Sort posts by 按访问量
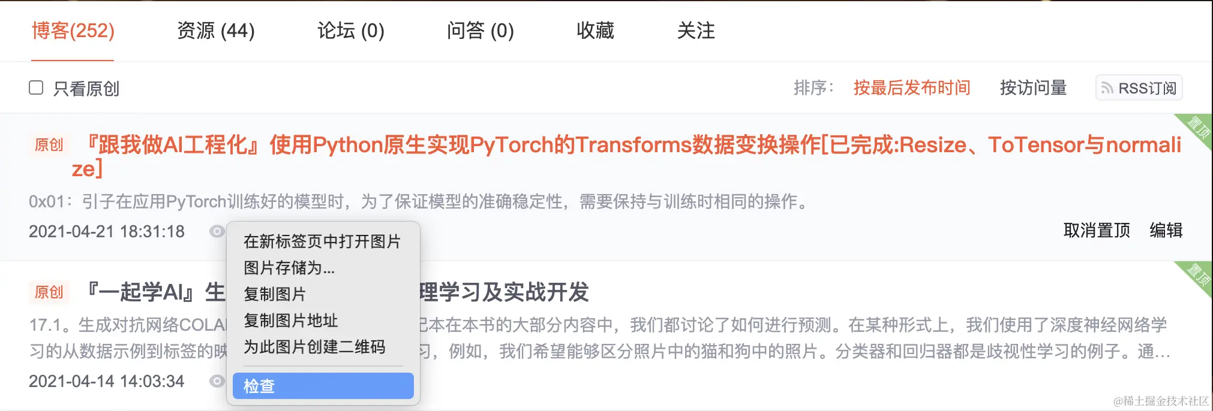1213x411 pixels. coord(1033,88)
